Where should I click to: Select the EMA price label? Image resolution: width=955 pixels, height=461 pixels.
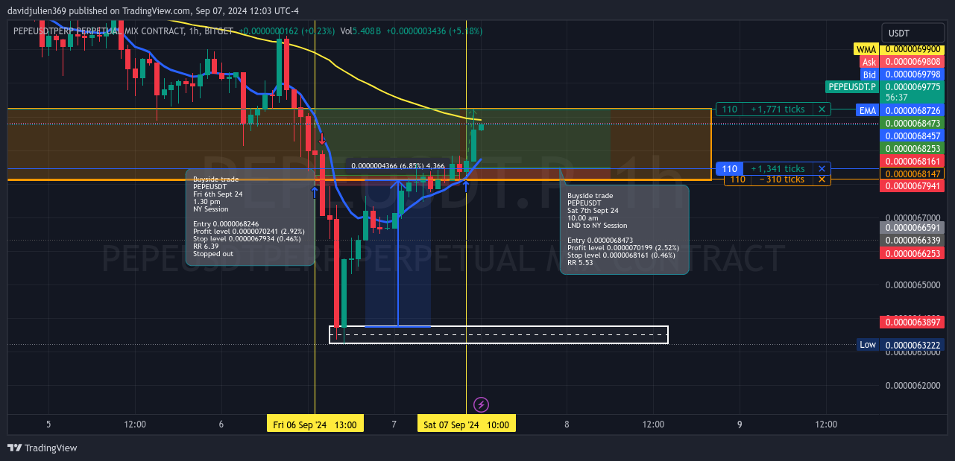coord(867,110)
